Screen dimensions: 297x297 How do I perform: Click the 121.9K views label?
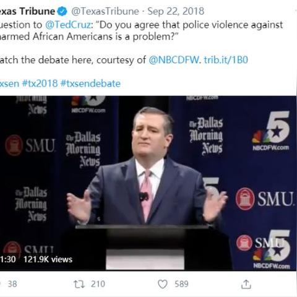pyautogui.click(x=48, y=259)
